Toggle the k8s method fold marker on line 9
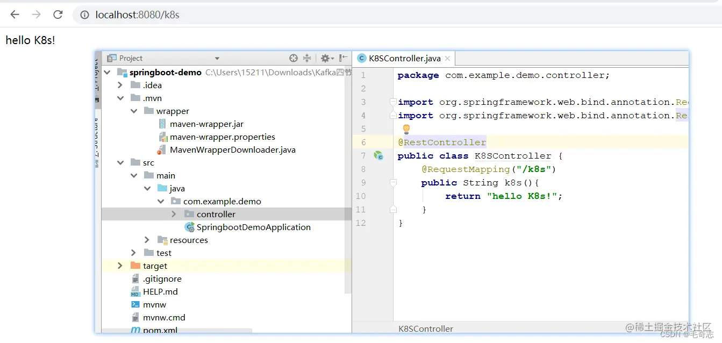The image size is (722, 343). pos(393,183)
